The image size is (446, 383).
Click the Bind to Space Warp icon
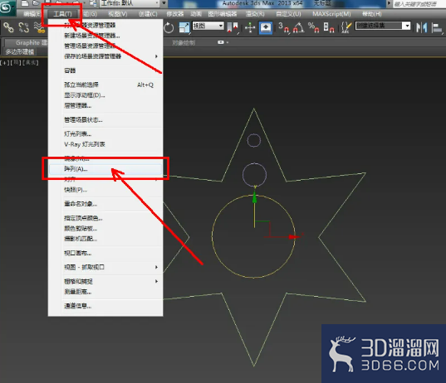coord(40,28)
